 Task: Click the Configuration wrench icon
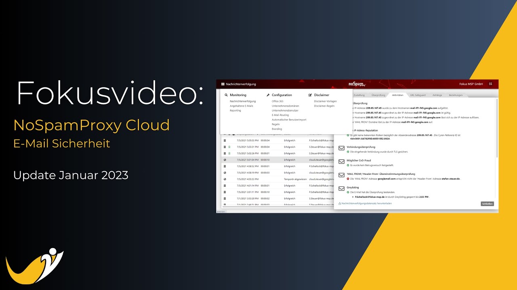(268, 95)
